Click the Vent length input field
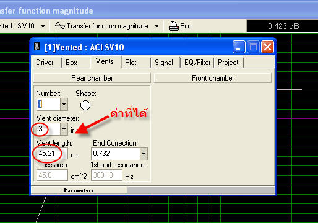 click(52, 154)
